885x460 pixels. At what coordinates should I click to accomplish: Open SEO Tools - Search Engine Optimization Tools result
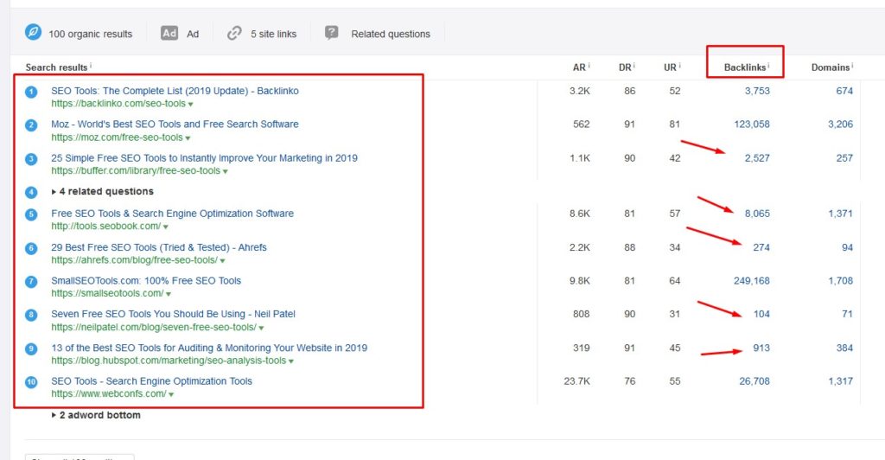coord(151,381)
